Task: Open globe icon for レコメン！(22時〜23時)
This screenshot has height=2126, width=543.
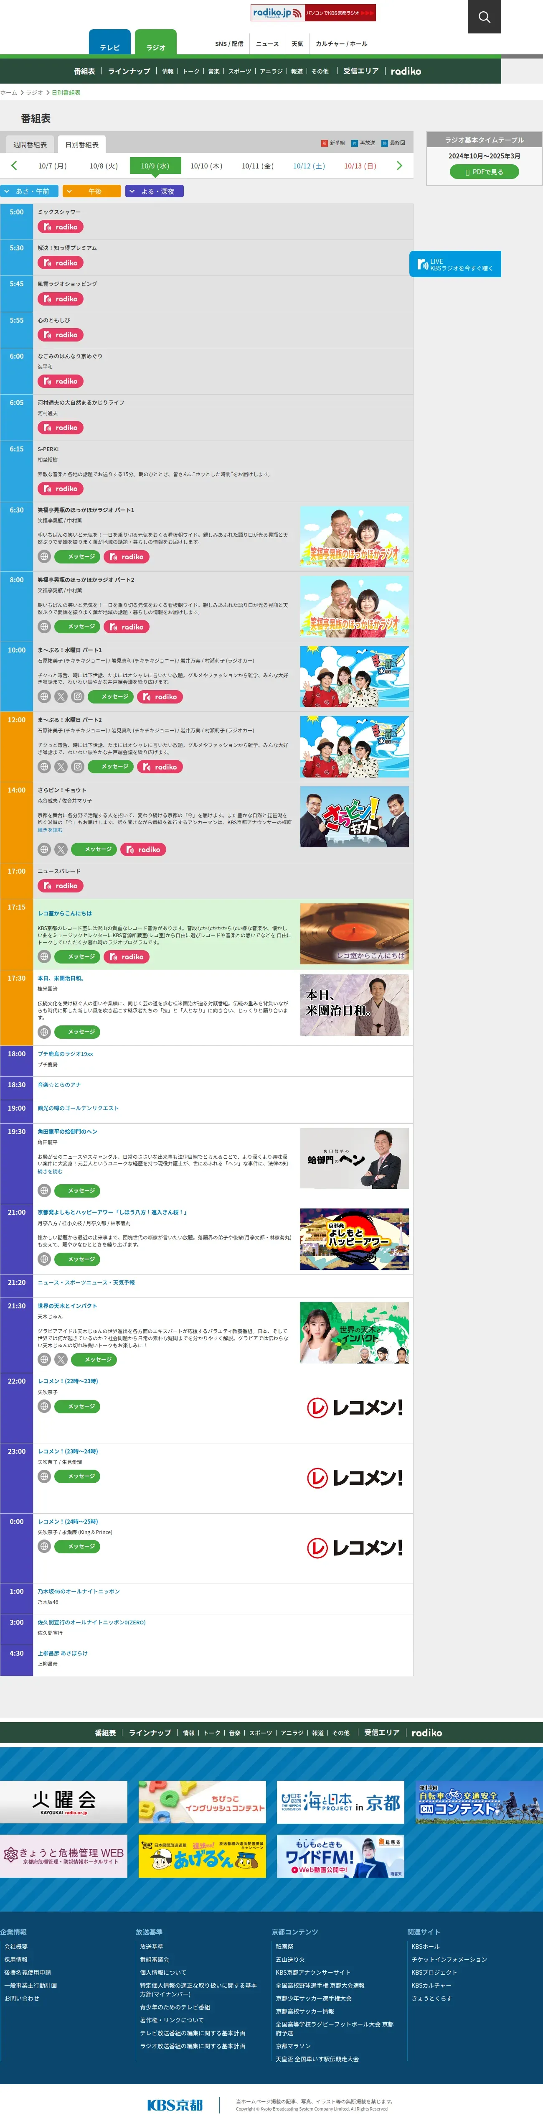Action: coord(45,1406)
